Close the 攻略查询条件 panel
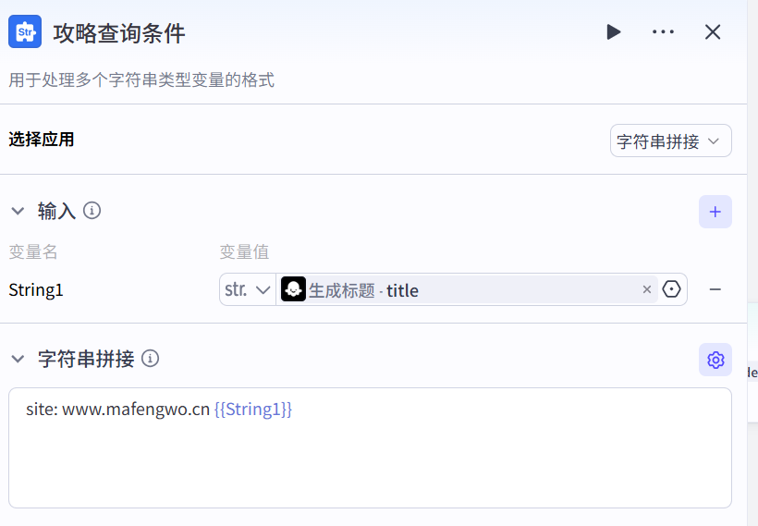This screenshot has width=758, height=526. click(x=713, y=32)
